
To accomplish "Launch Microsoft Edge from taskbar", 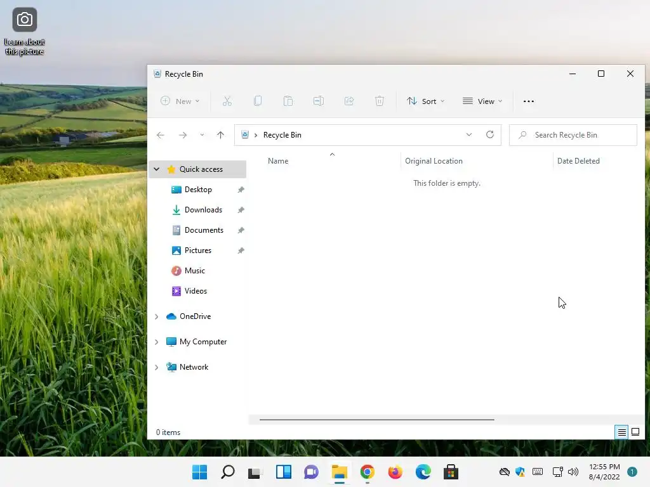I will pyautogui.click(x=423, y=472).
